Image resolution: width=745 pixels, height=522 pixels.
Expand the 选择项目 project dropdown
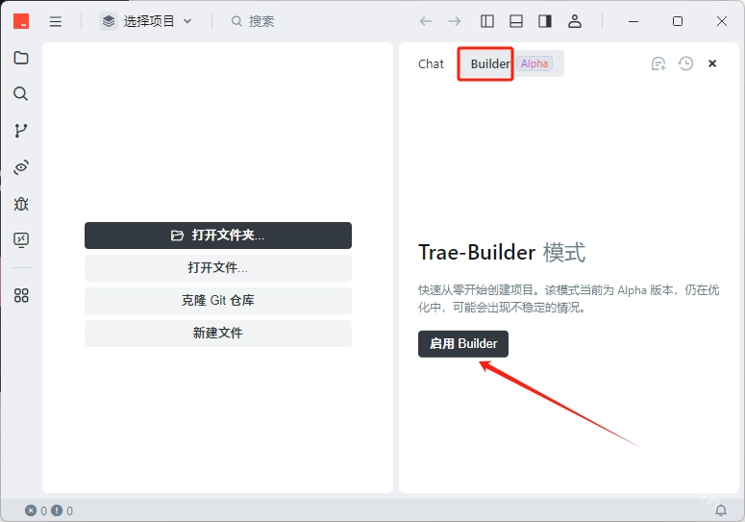147,21
